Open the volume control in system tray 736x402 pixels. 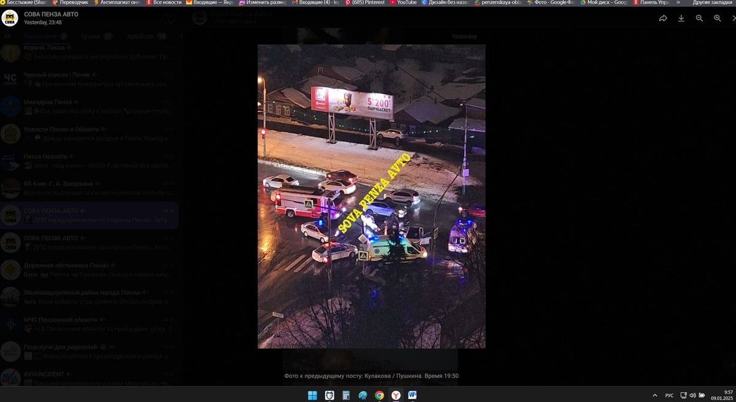tap(692, 395)
